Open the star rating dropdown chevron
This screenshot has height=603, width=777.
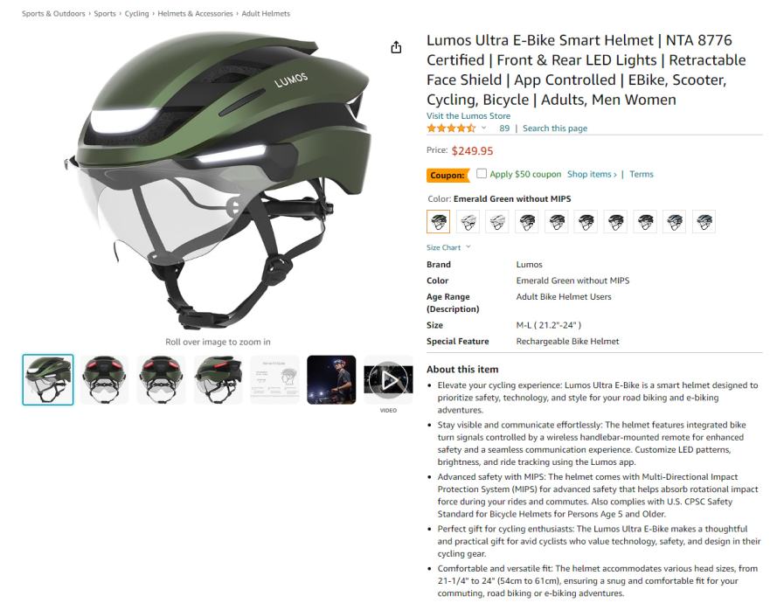(x=484, y=128)
